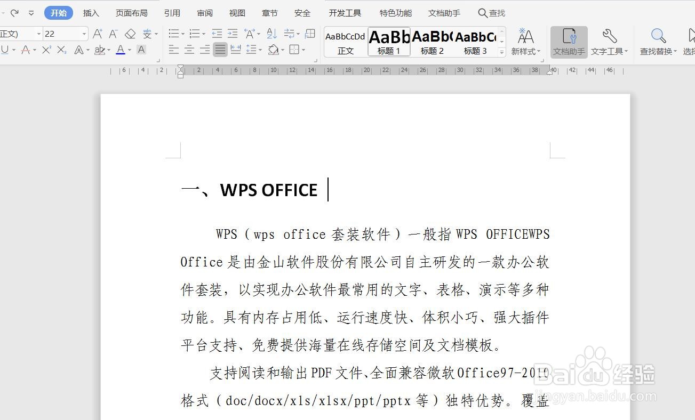Decrease font size with the A- icon
695x420 pixels.
(113, 34)
